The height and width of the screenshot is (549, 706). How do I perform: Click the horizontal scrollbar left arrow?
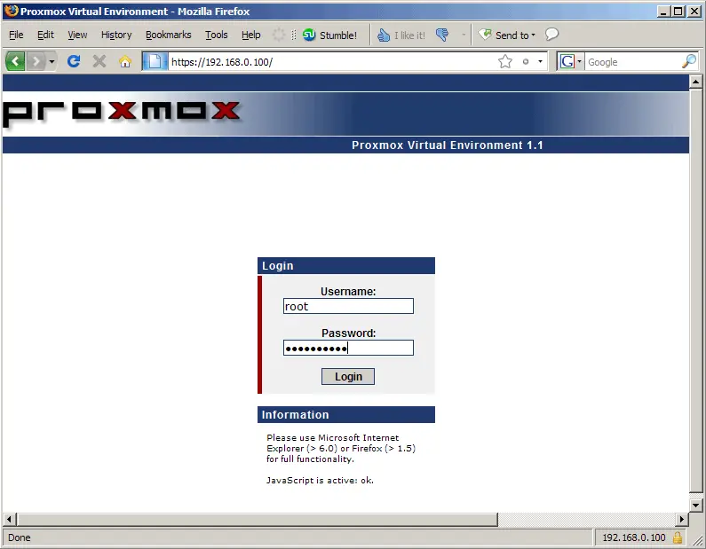[x=9, y=520]
